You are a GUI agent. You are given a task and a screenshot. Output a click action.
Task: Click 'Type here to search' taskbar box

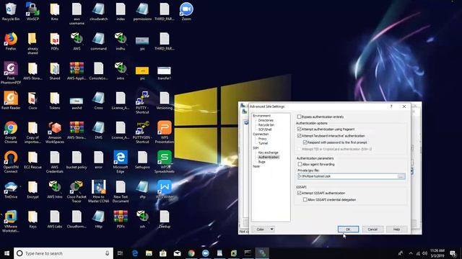pos(64,253)
